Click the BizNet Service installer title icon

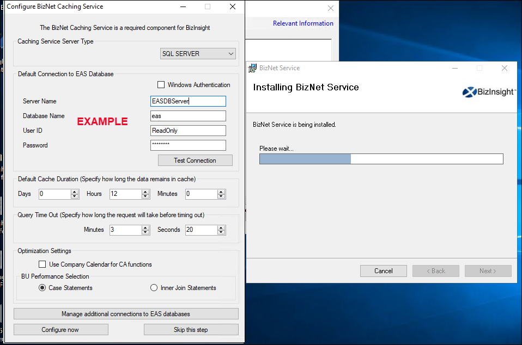253,68
